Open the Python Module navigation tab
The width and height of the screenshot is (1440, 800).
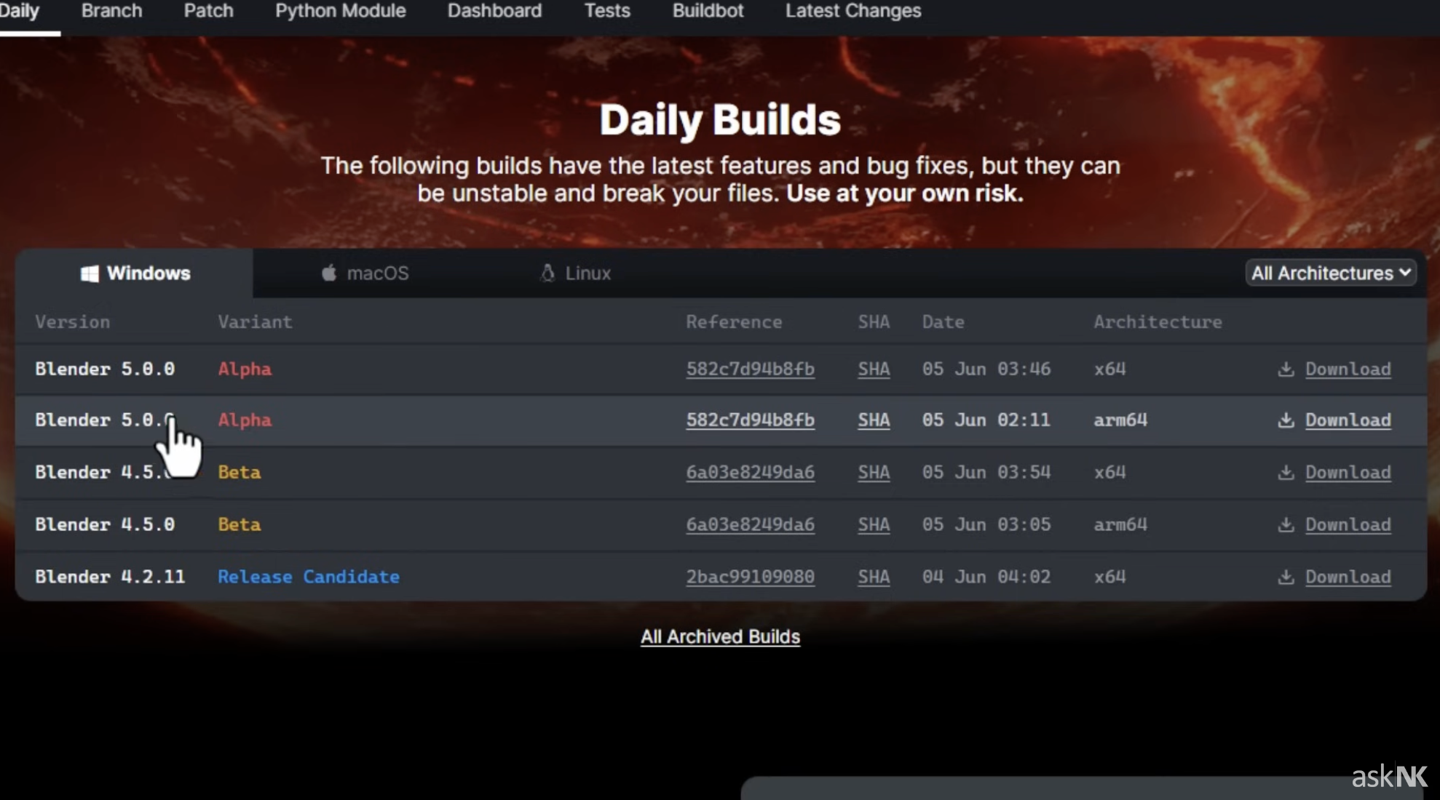click(340, 11)
